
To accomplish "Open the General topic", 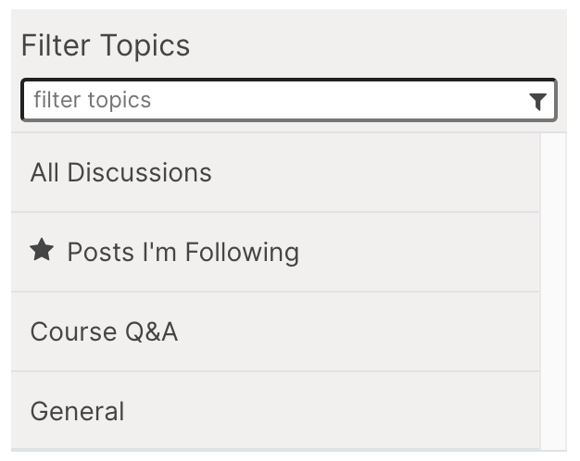I will pyautogui.click(x=77, y=411).
